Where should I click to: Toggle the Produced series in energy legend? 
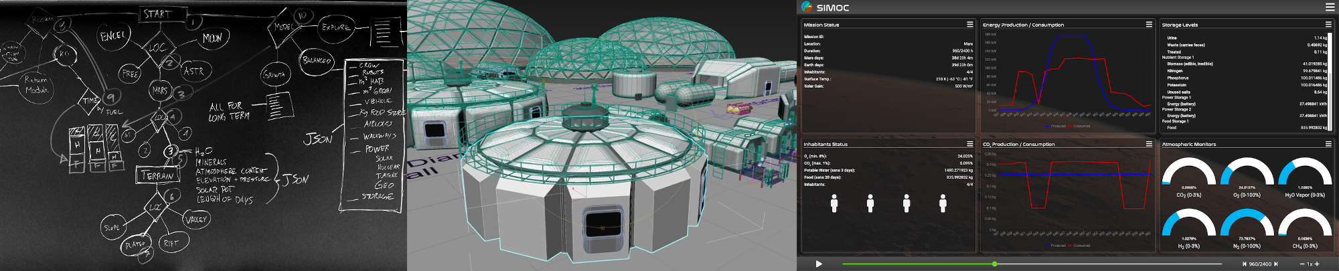[1055, 126]
